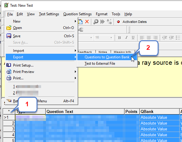Toggle Underline formatting
This screenshot has height=142, width=182.
[133, 38]
